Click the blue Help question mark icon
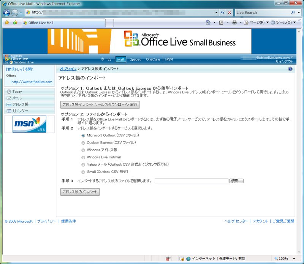The height and width of the screenshot is (264, 304). (x=290, y=69)
